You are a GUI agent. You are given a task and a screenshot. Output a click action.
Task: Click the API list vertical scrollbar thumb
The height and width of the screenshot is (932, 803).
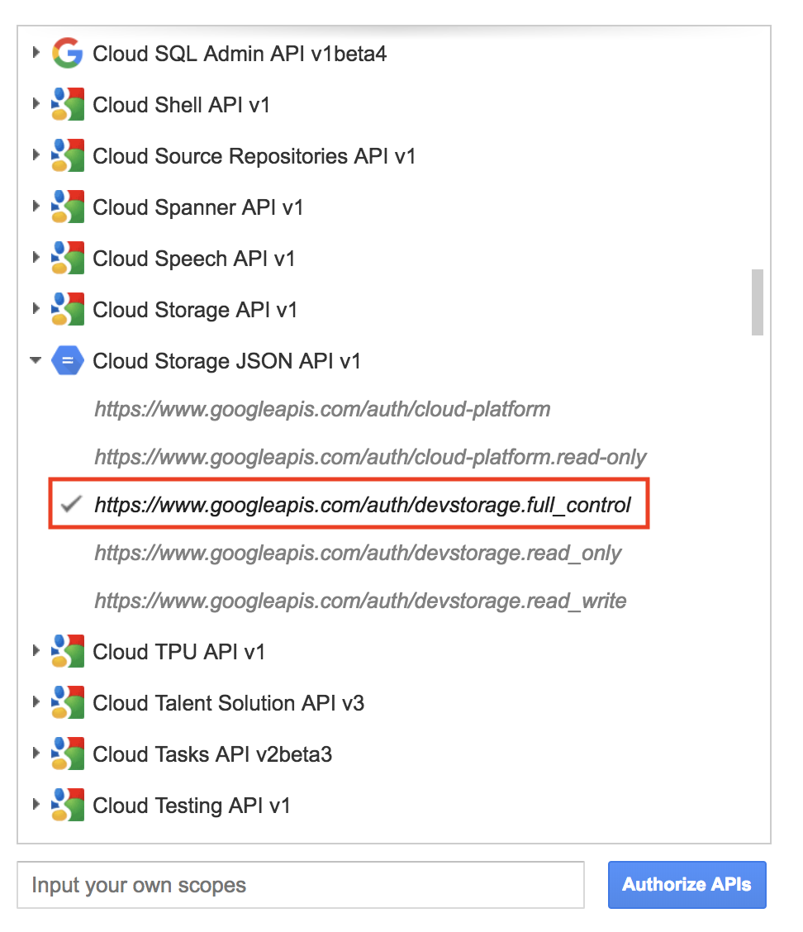[757, 302]
